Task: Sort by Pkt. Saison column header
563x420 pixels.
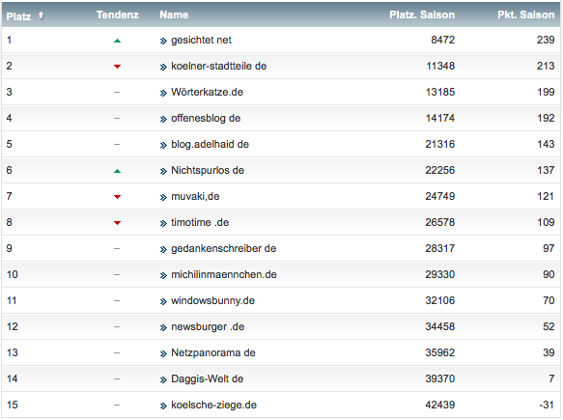Action: [x=525, y=14]
